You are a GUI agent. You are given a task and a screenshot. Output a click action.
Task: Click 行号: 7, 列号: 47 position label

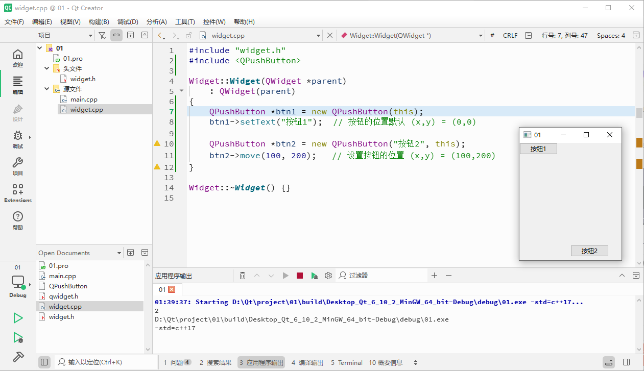tap(564, 35)
